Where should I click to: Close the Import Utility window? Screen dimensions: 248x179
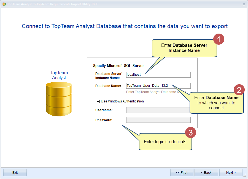(244, 4)
